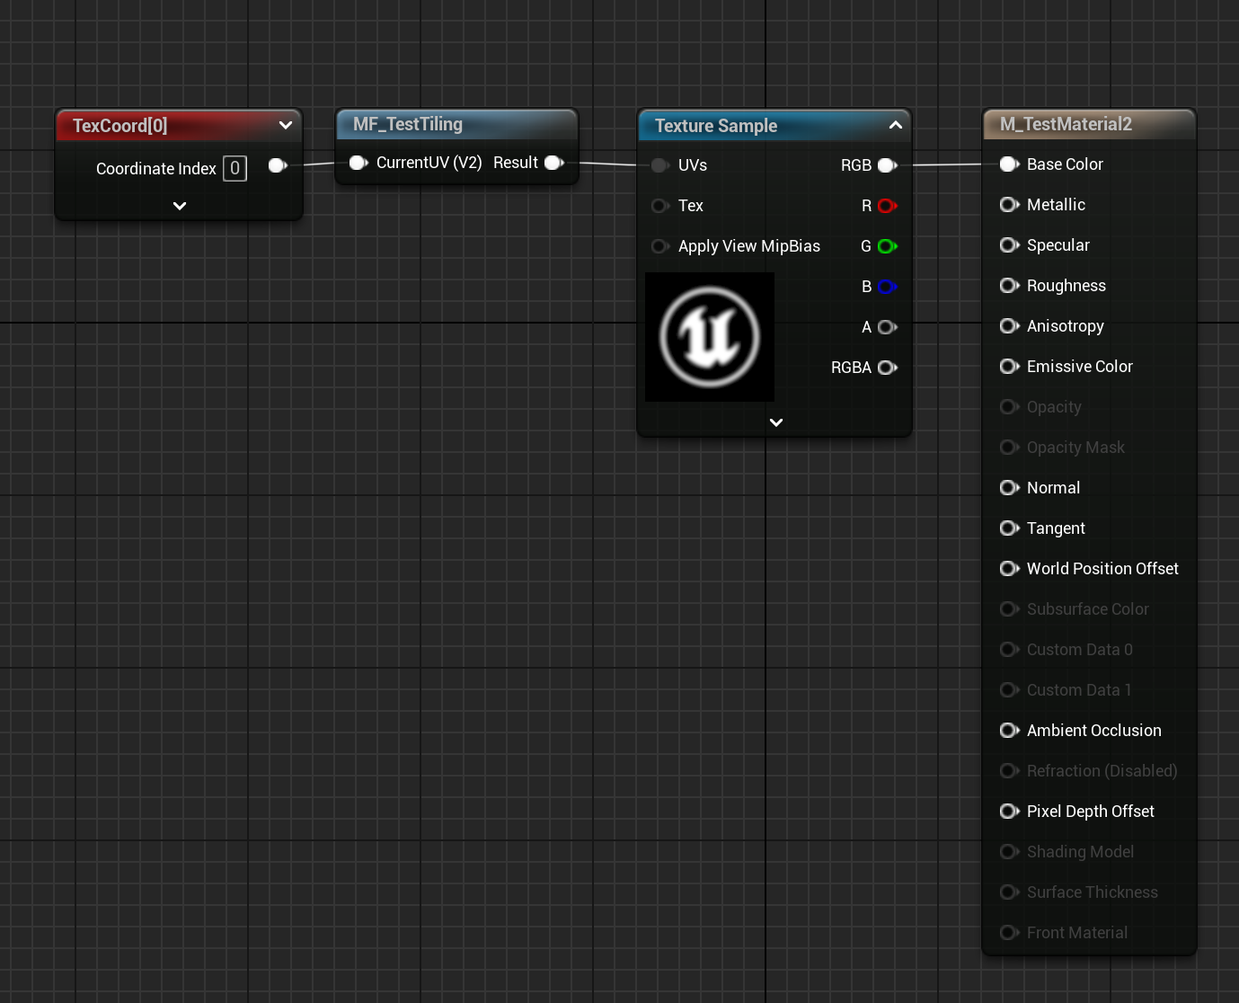The width and height of the screenshot is (1239, 1003).
Task: Collapse the Texture Sample node preview
Action: click(895, 126)
